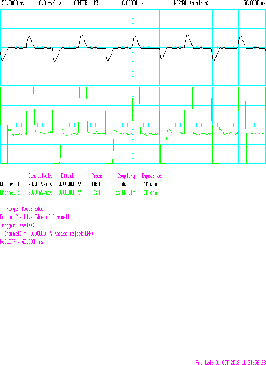Screen dimensions: 266x365
Task: Click the Impedance column header
Action: pos(151,176)
